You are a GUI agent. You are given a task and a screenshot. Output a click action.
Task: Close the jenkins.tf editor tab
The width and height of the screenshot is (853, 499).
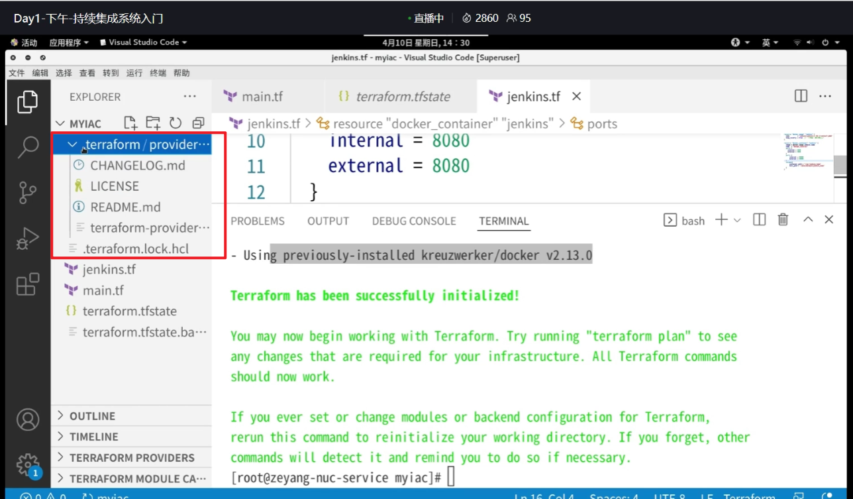576,96
